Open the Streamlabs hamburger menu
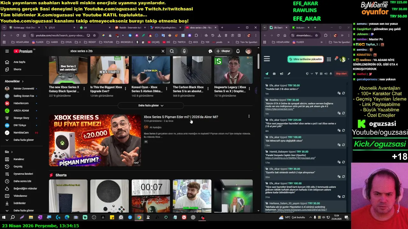 [x=267, y=59]
